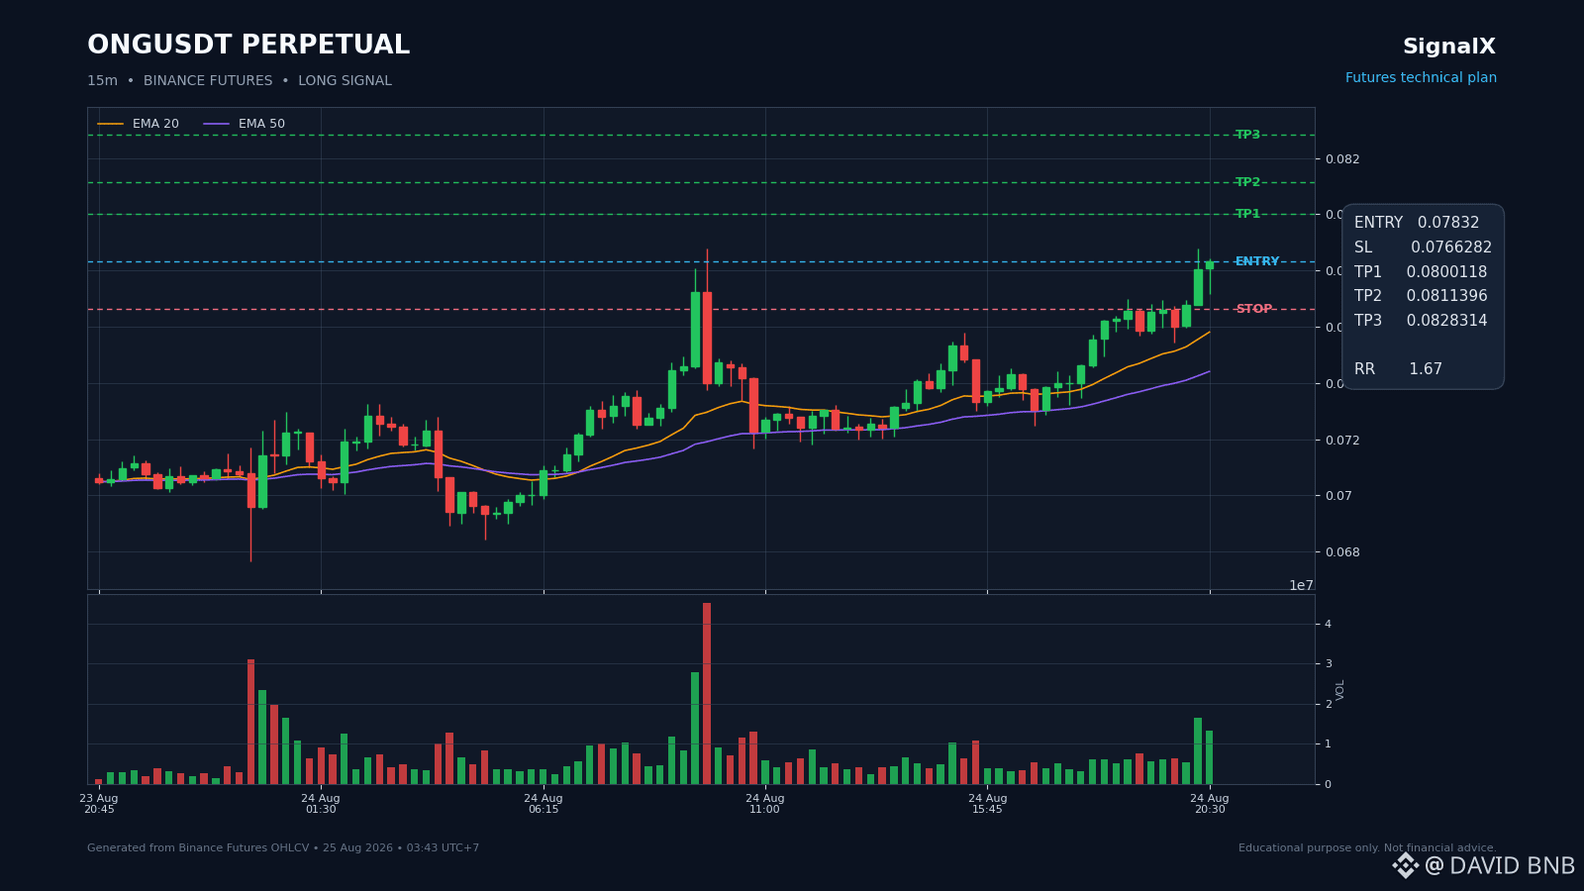This screenshot has height=891, width=1584.
Task: Click the orange EMA 20 legend line
Action: pos(111,124)
